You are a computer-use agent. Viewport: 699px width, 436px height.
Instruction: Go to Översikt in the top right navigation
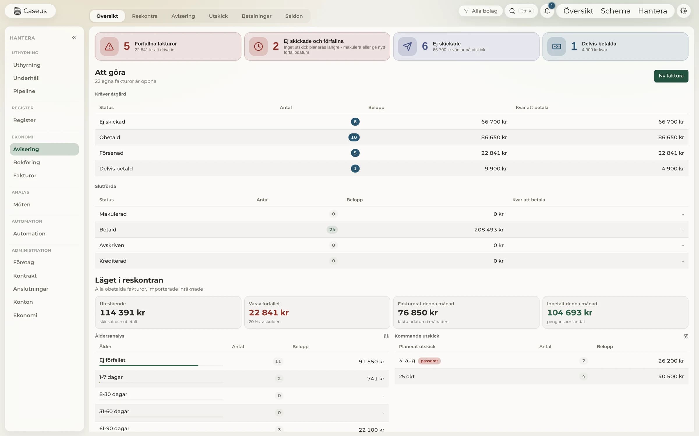pos(578,11)
